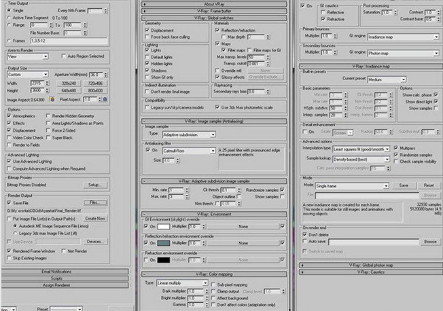Choose the Frames radio option
The height and width of the screenshot is (311, 443).
point(9,41)
